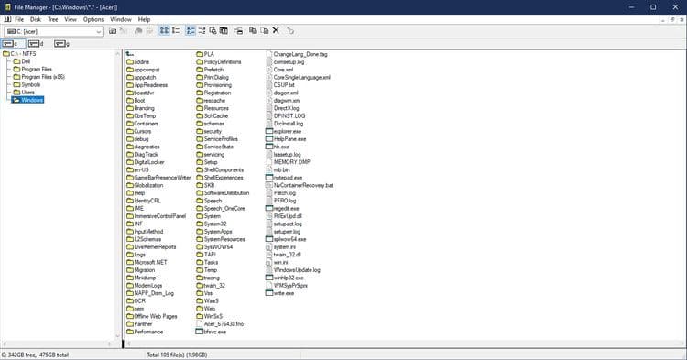Expand the Users folder in tree
This screenshot has height=360, width=687.
pyautogui.click(x=24, y=93)
